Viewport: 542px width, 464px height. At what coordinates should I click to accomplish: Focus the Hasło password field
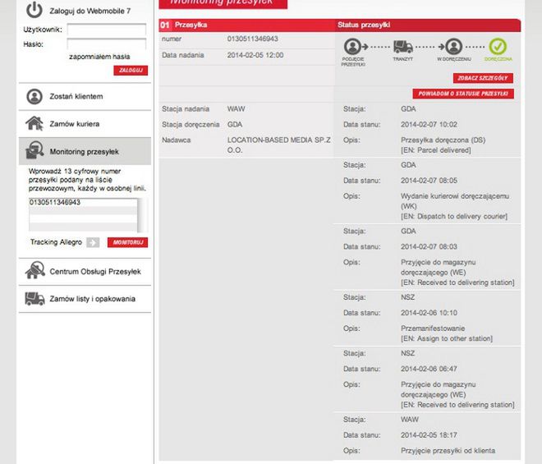(x=107, y=44)
